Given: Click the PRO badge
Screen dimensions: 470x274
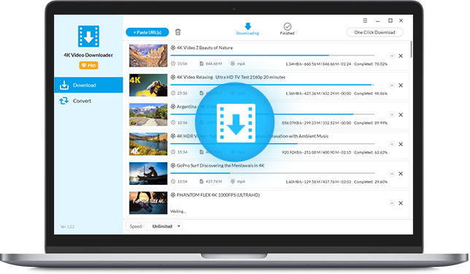Looking at the screenshot, I should (88, 65).
